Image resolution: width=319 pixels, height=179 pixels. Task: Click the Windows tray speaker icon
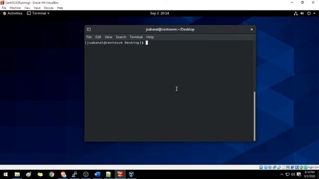[x=293, y=175]
